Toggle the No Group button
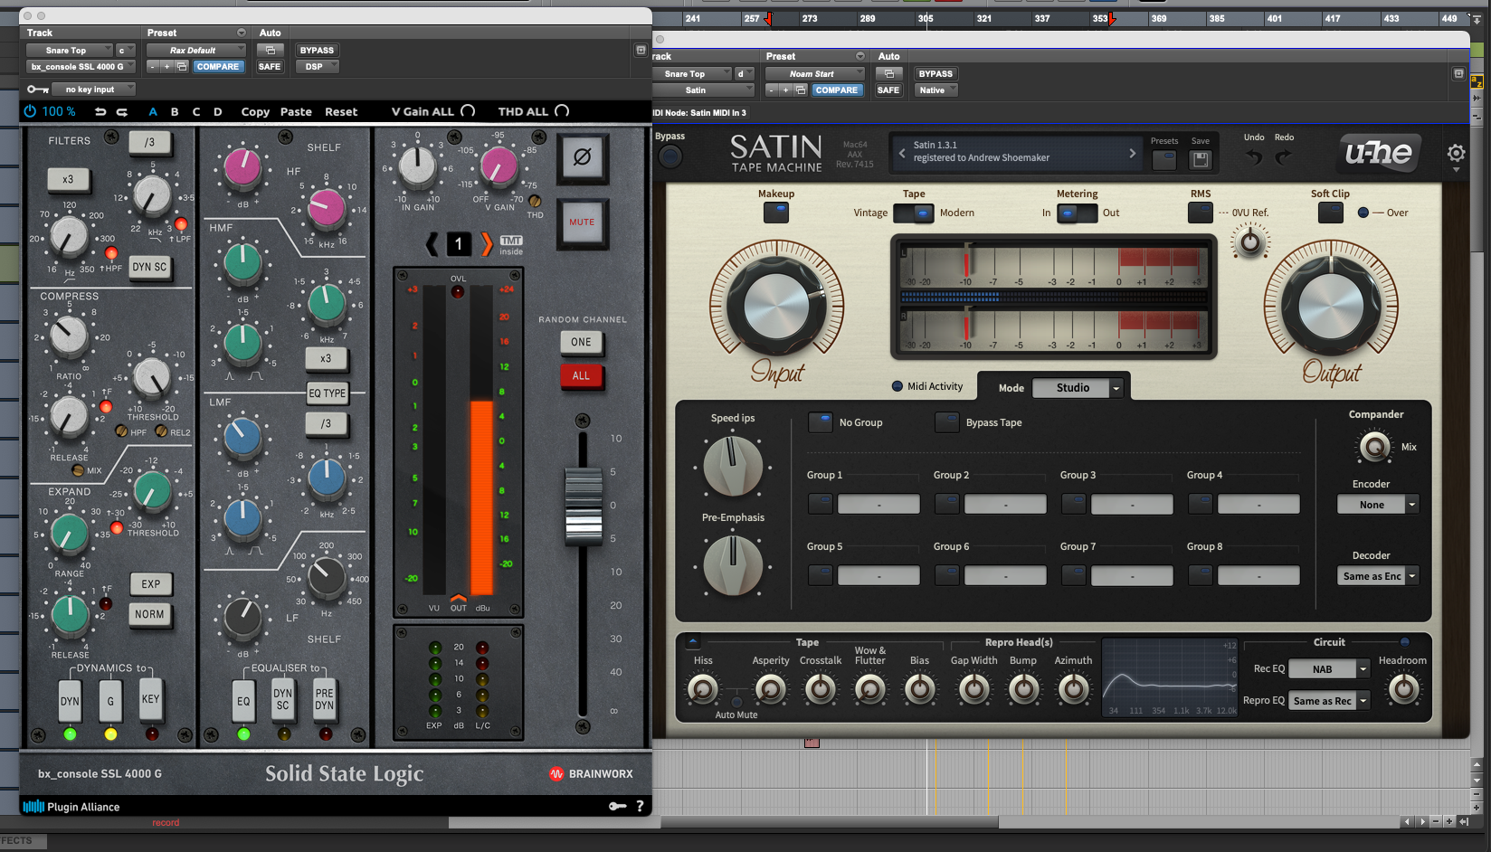Viewport: 1491px width, 852px height. pyautogui.click(x=821, y=422)
